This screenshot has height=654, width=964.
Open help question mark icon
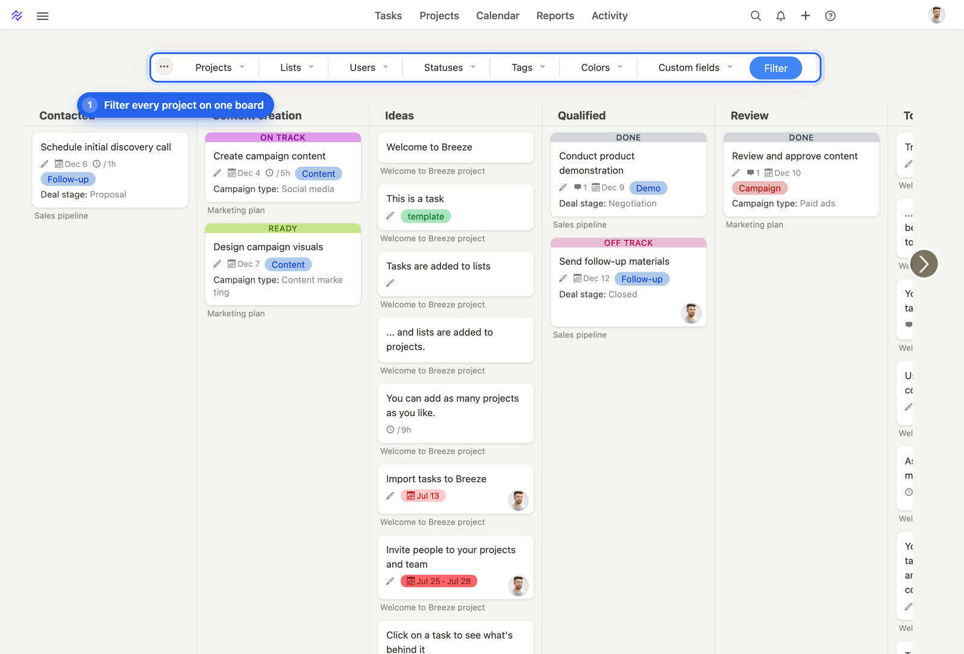(x=830, y=16)
